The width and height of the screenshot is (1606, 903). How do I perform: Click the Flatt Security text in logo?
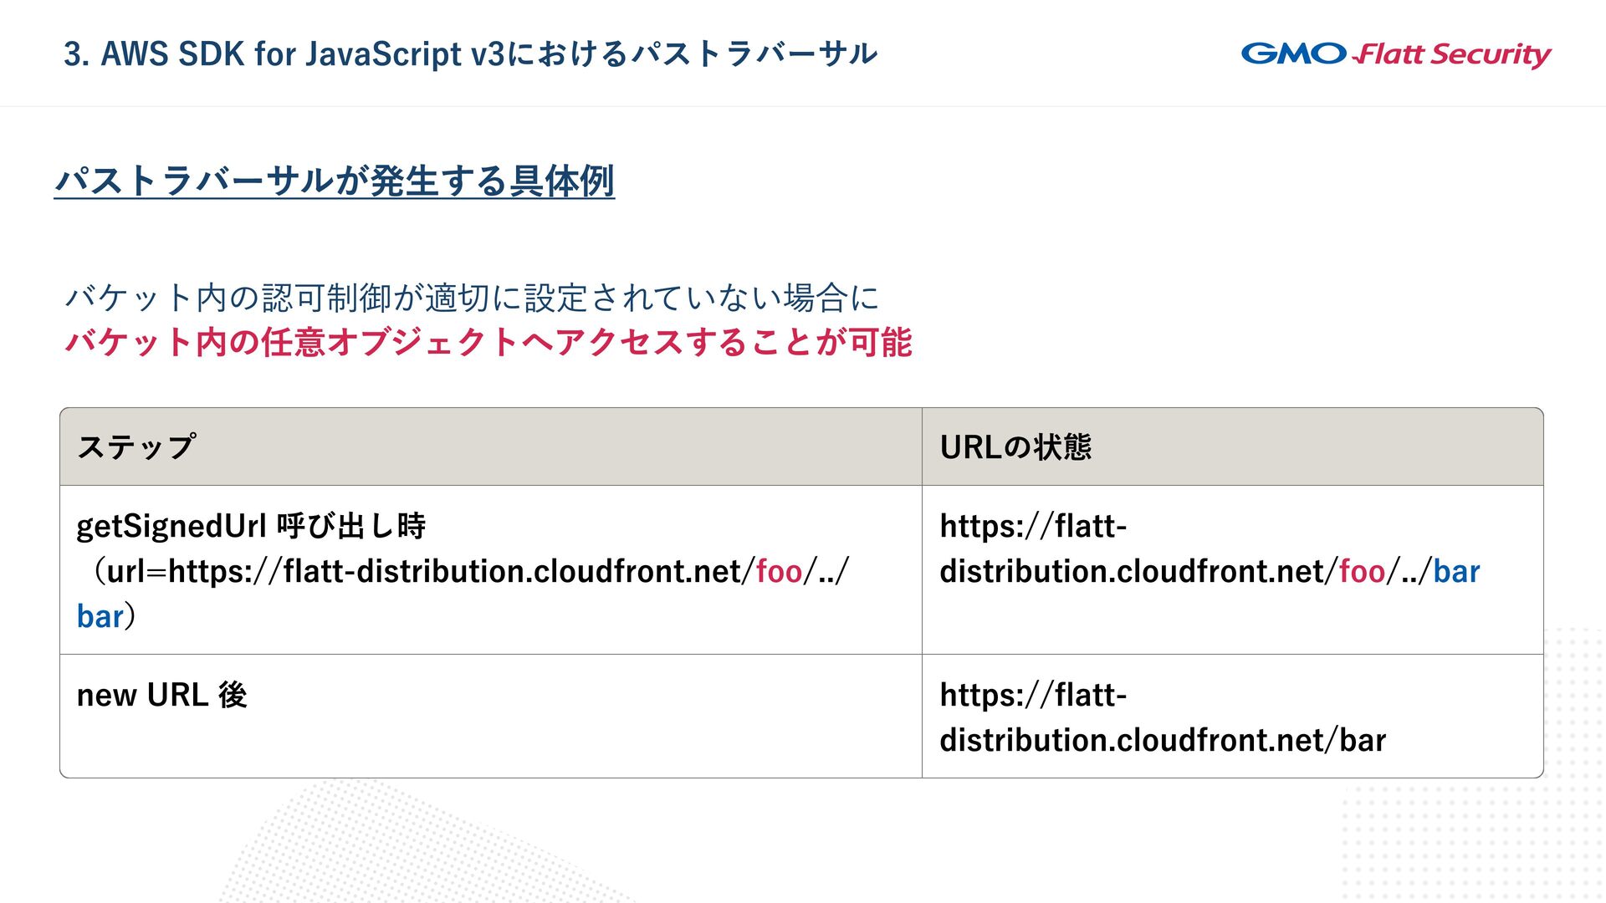[1454, 55]
